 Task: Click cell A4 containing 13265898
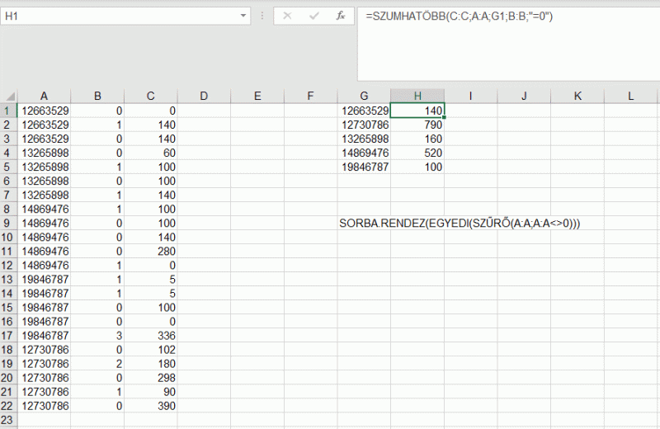(44, 153)
